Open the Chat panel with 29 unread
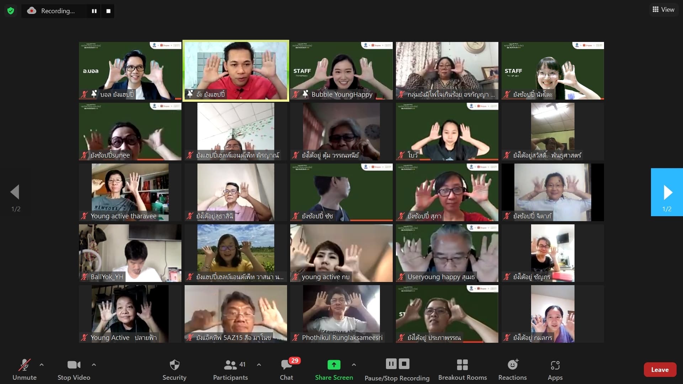The height and width of the screenshot is (384, 683). point(287,370)
